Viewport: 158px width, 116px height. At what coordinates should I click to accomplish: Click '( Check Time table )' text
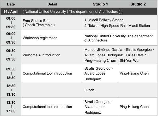point(39,25)
